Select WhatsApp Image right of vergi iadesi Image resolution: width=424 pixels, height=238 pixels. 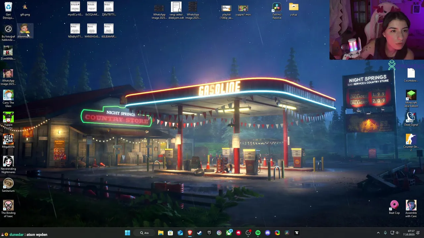pos(193,11)
